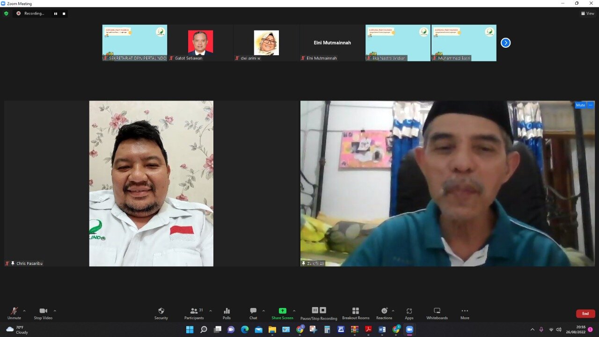Open the Security shield icon
Image resolution: width=599 pixels, height=337 pixels.
click(161, 311)
